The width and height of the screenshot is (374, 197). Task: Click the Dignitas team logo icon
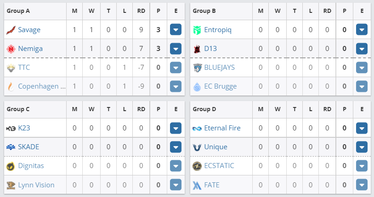[x=11, y=166]
